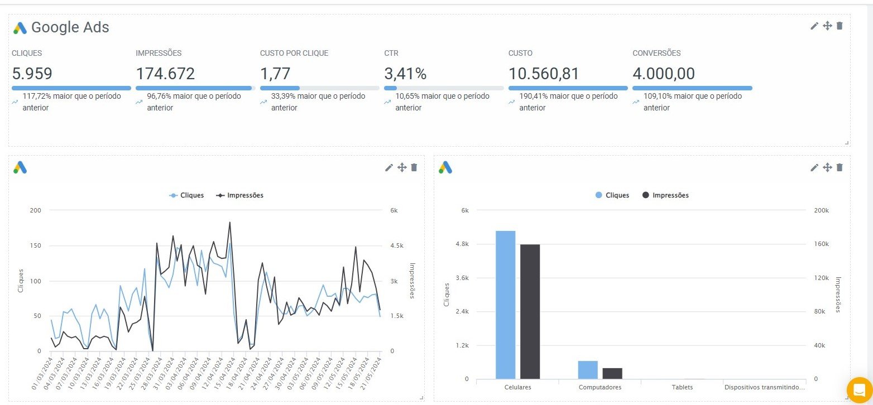
Task: Click the pencil edit icon on Google Ads summary widget
Action: (814, 26)
